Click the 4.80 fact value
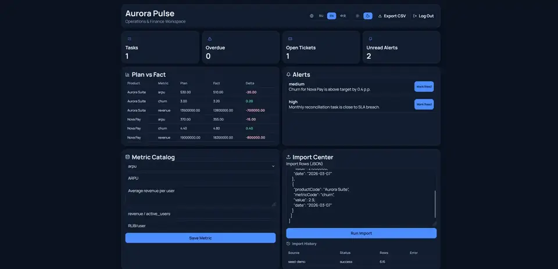The width and height of the screenshot is (558, 269). [217, 129]
